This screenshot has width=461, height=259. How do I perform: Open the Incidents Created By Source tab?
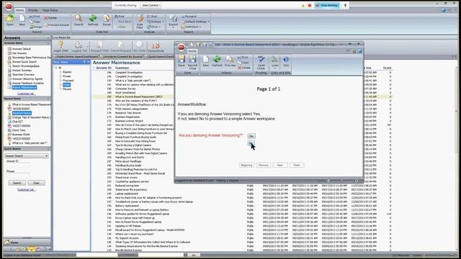point(122,56)
